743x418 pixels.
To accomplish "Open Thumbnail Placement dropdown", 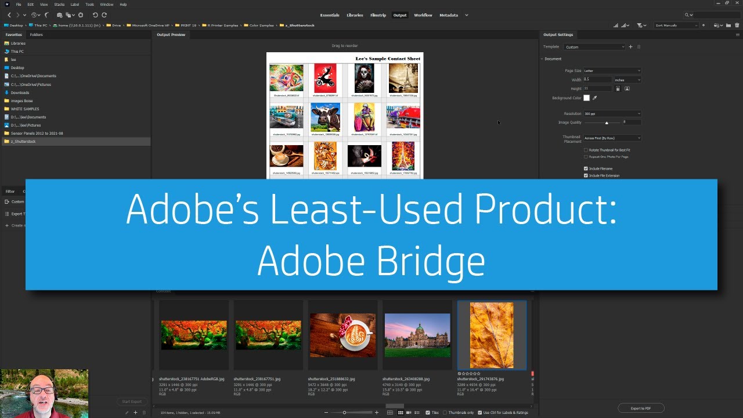I will (x=612, y=138).
